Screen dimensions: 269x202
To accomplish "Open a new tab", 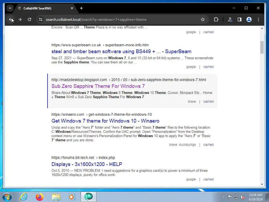I will tap(81, 8).
